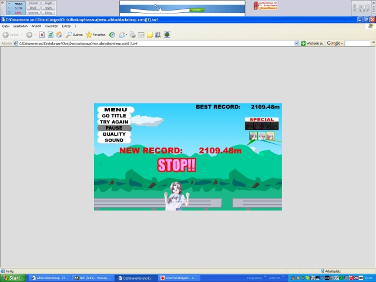Screen dimensions: 376x282
Task: Click the edit window icon beside the printer
Action: pyautogui.click(x=141, y=35)
